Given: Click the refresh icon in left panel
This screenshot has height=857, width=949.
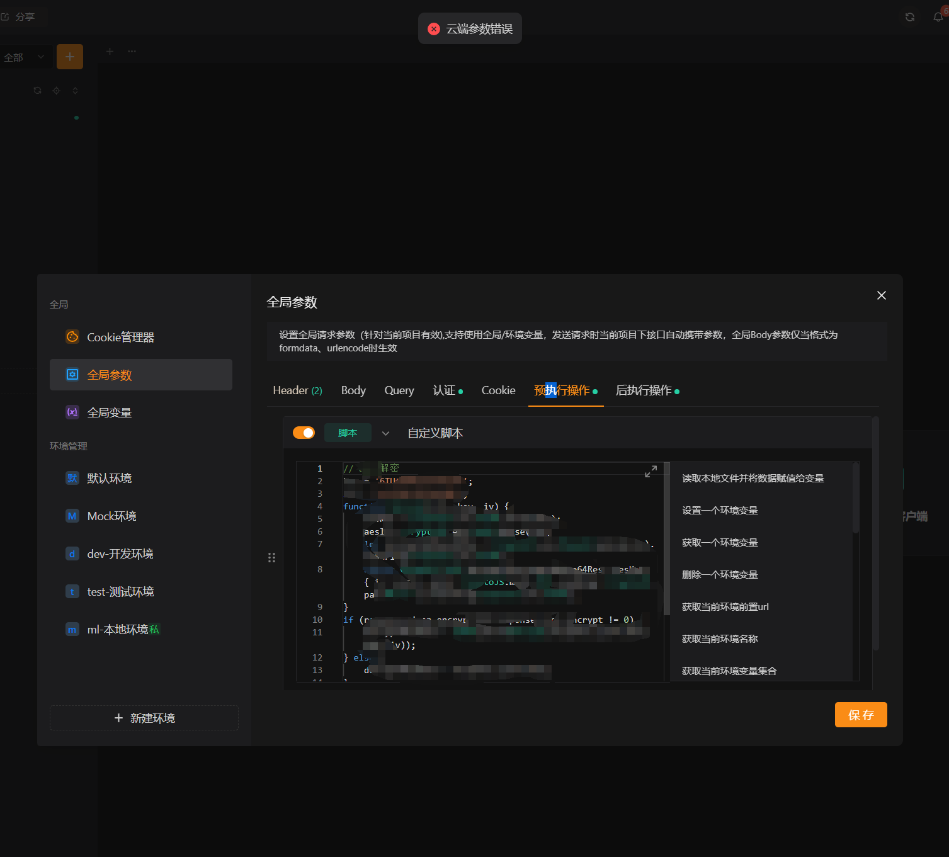Looking at the screenshot, I should coord(37,91).
